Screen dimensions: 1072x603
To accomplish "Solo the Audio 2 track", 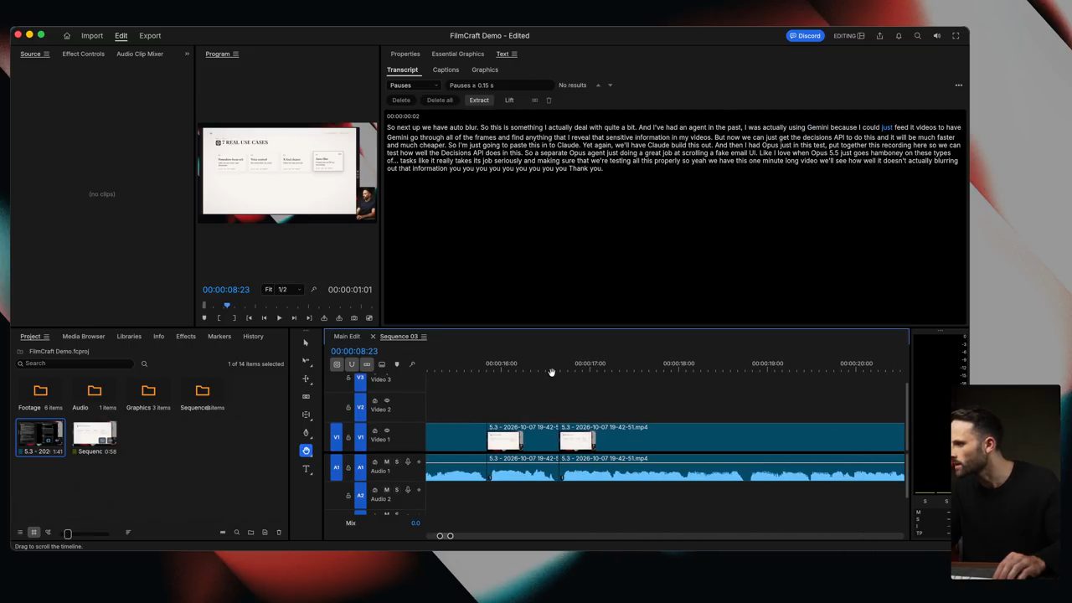I will click(397, 490).
